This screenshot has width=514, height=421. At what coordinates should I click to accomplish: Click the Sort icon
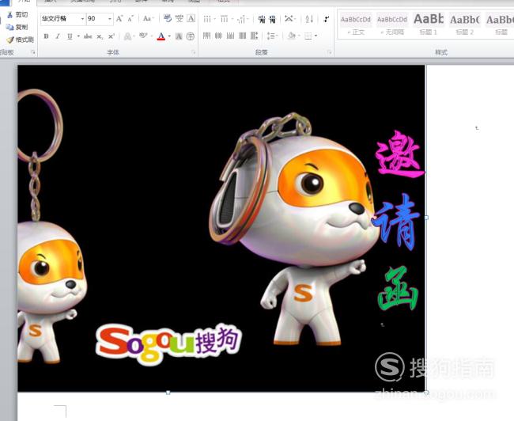[309, 19]
